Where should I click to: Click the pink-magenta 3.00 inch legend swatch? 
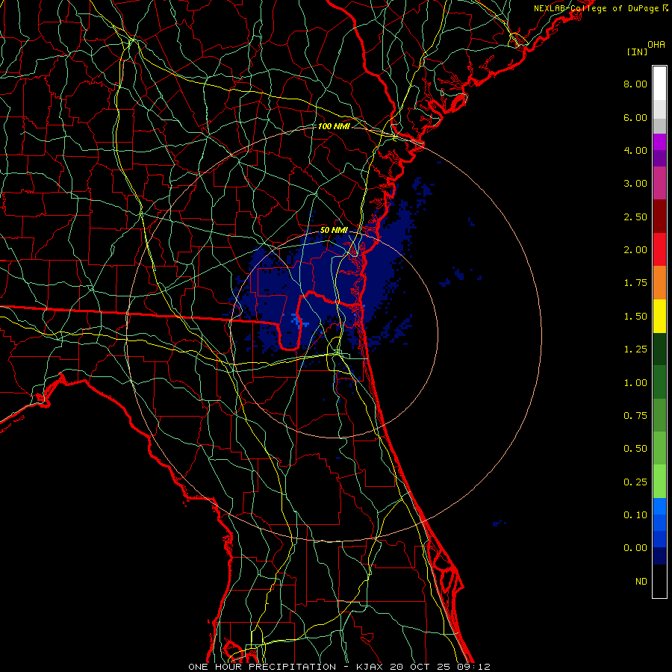(659, 183)
